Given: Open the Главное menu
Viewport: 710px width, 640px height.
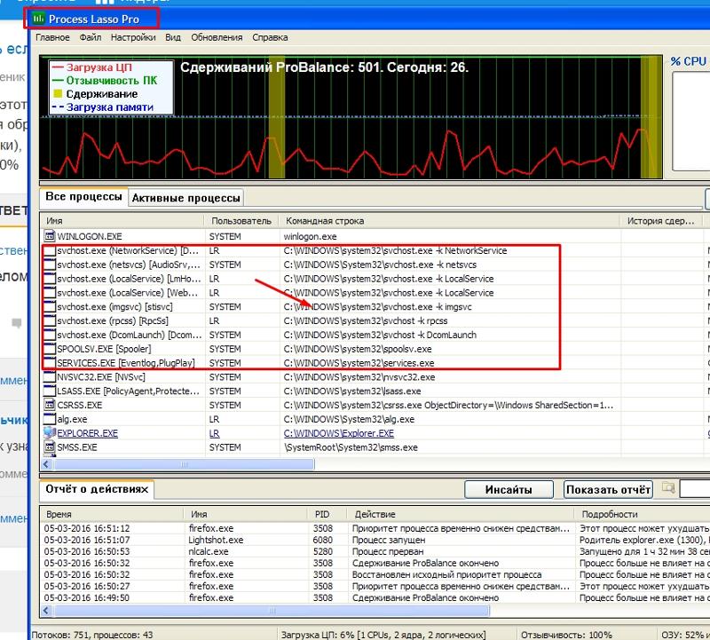Looking at the screenshot, I should click(x=52, y=37).
